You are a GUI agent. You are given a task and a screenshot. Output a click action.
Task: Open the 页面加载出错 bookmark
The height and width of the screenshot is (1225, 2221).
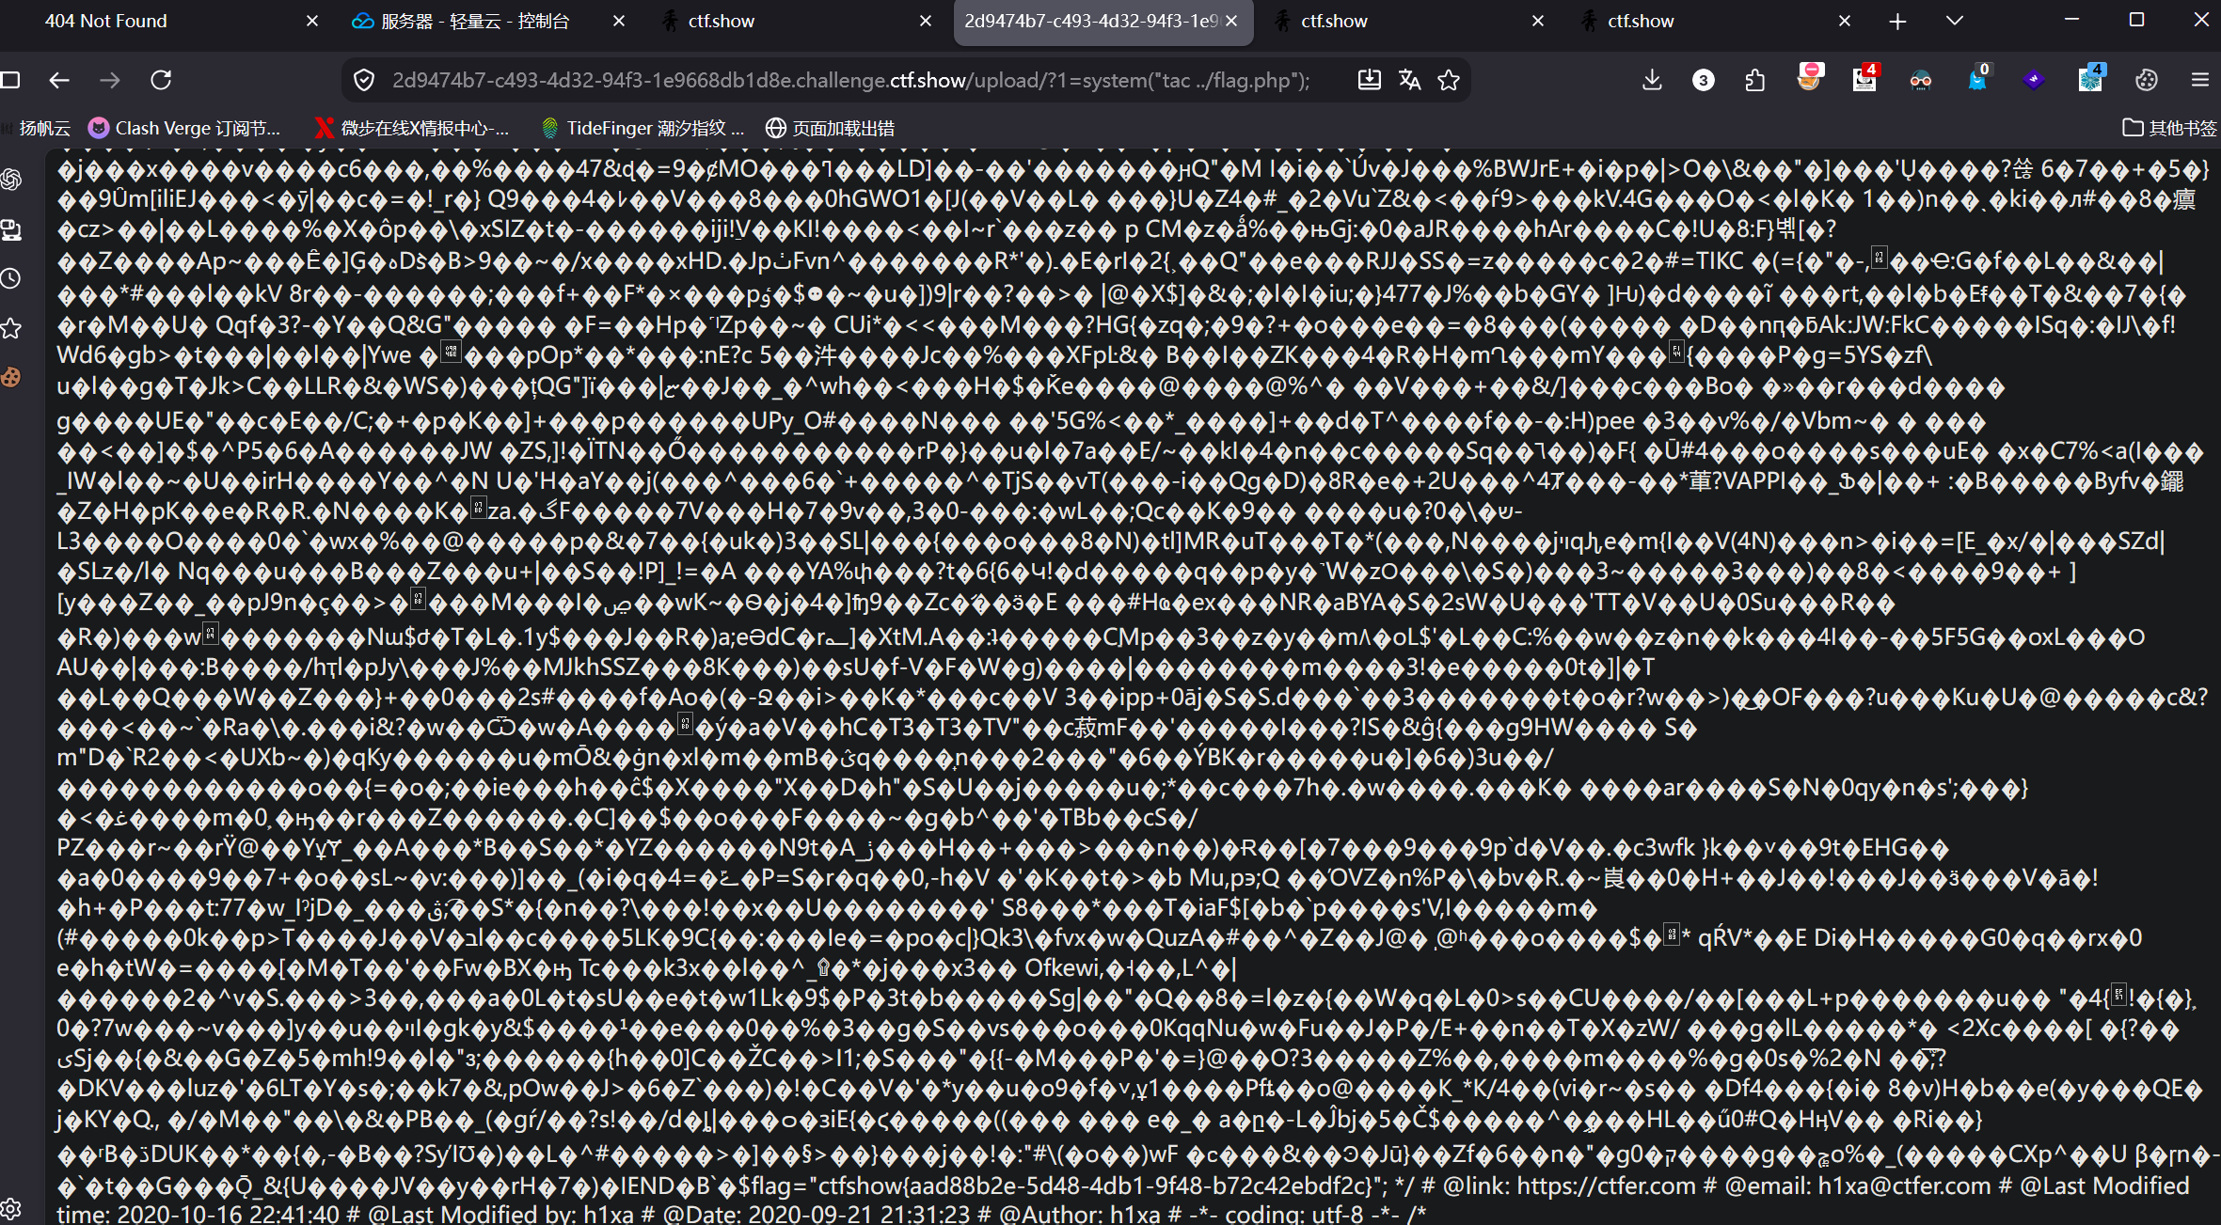[x=831, y=128]
